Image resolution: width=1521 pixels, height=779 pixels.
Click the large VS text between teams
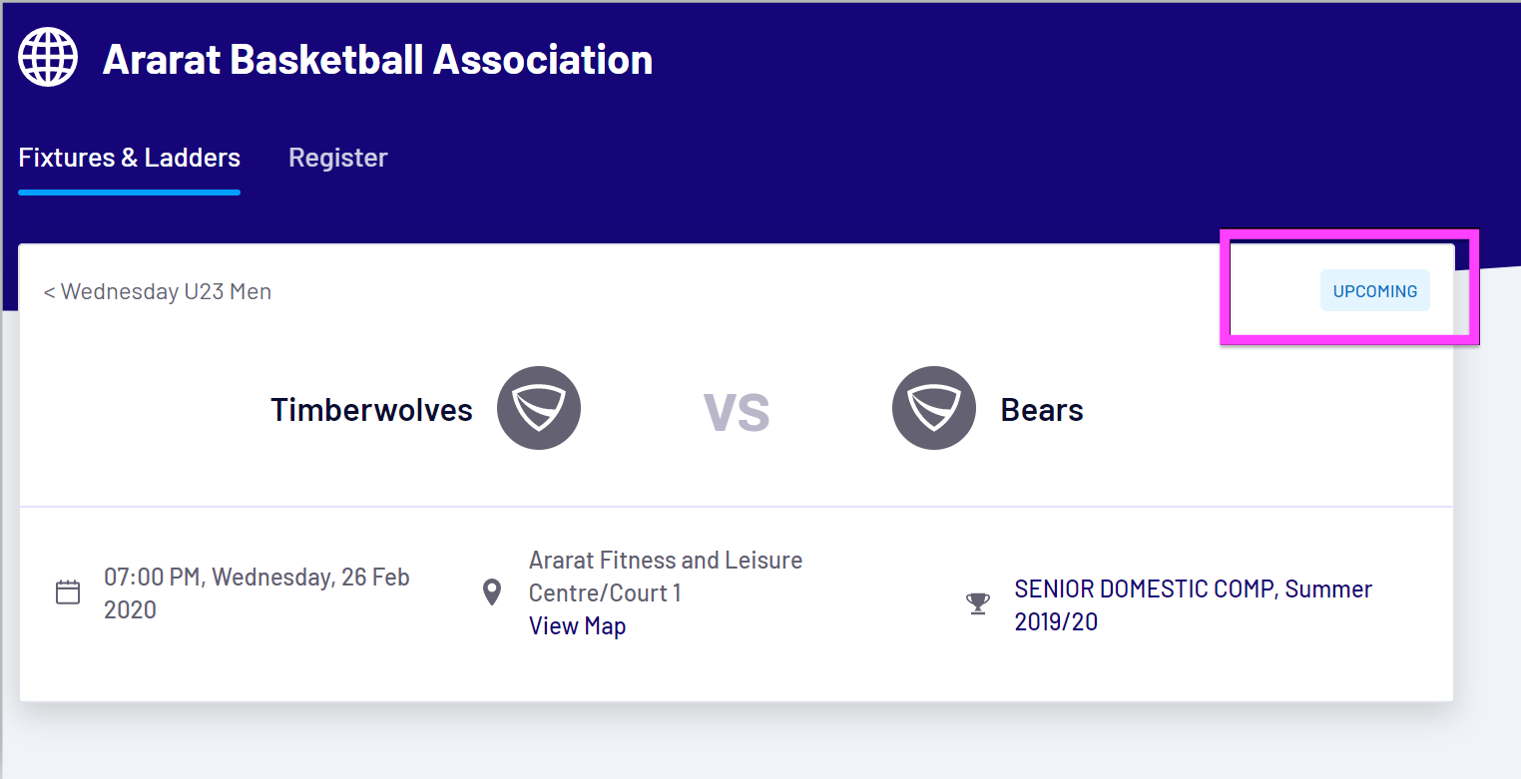[737, 411]
